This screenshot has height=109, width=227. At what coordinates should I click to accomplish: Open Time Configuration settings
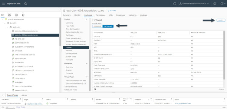tap(73, 29)
